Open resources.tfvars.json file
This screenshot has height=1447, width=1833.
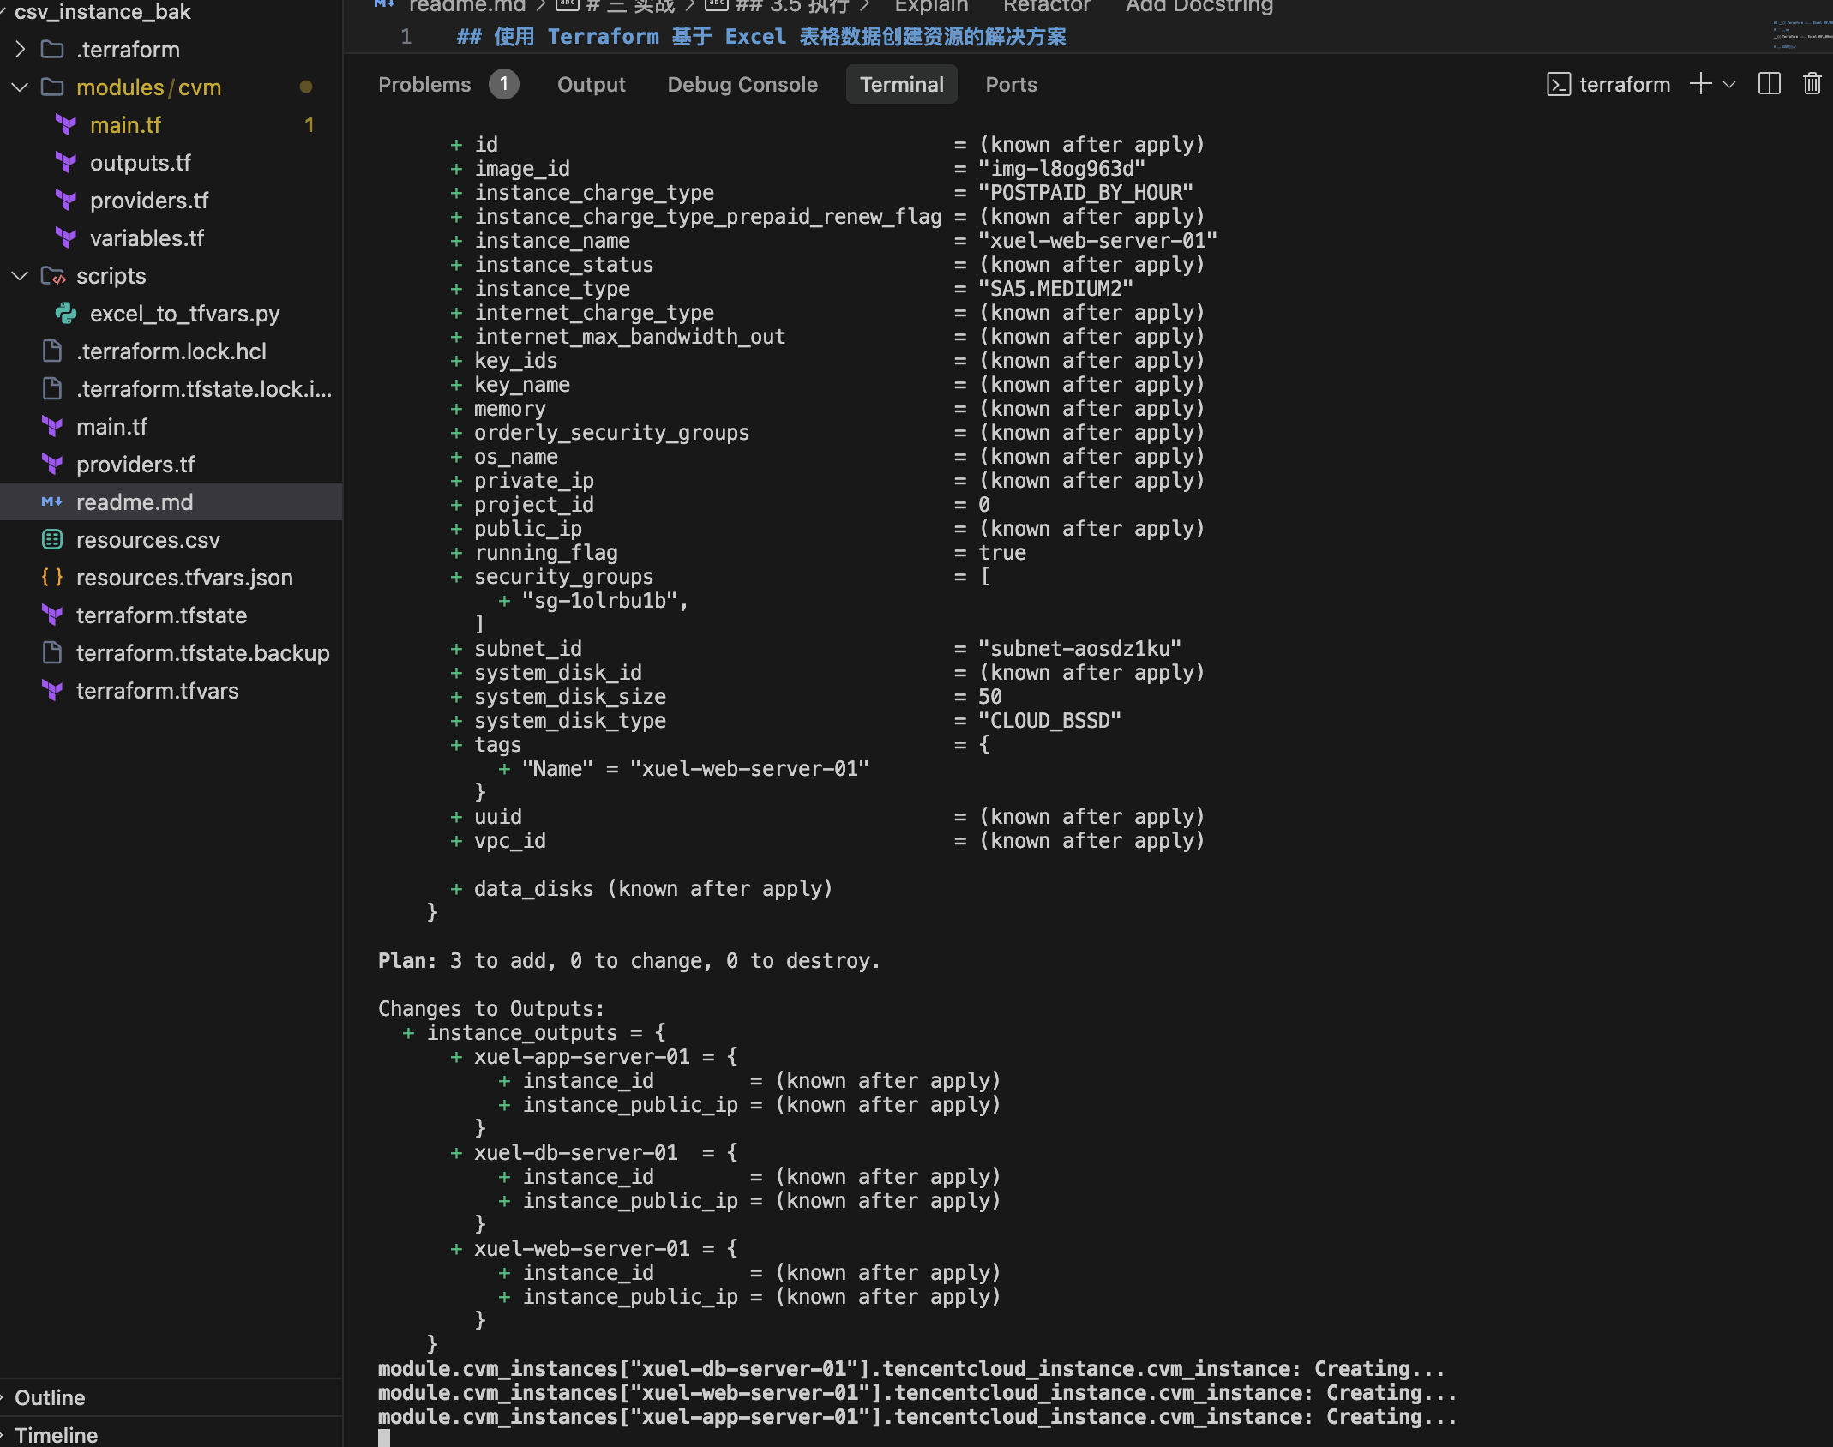183,578
